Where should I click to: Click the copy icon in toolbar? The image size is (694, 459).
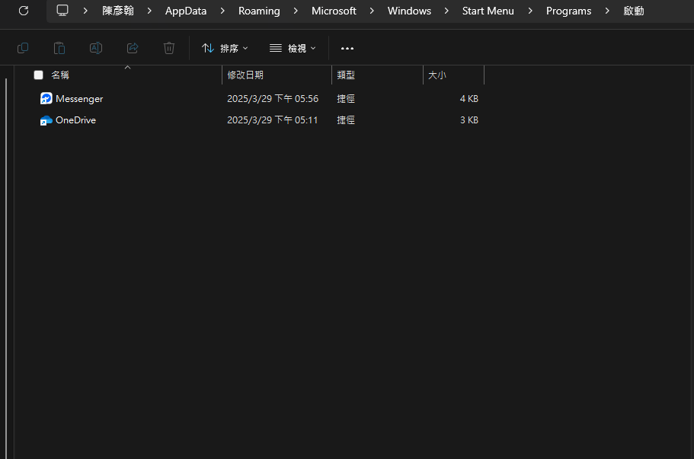pyautogui.click(x=23, y=48)
